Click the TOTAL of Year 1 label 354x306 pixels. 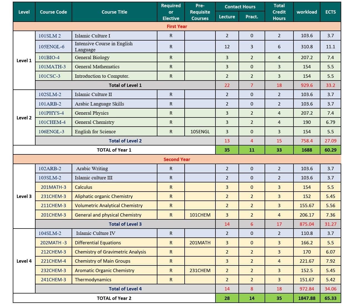114,150
